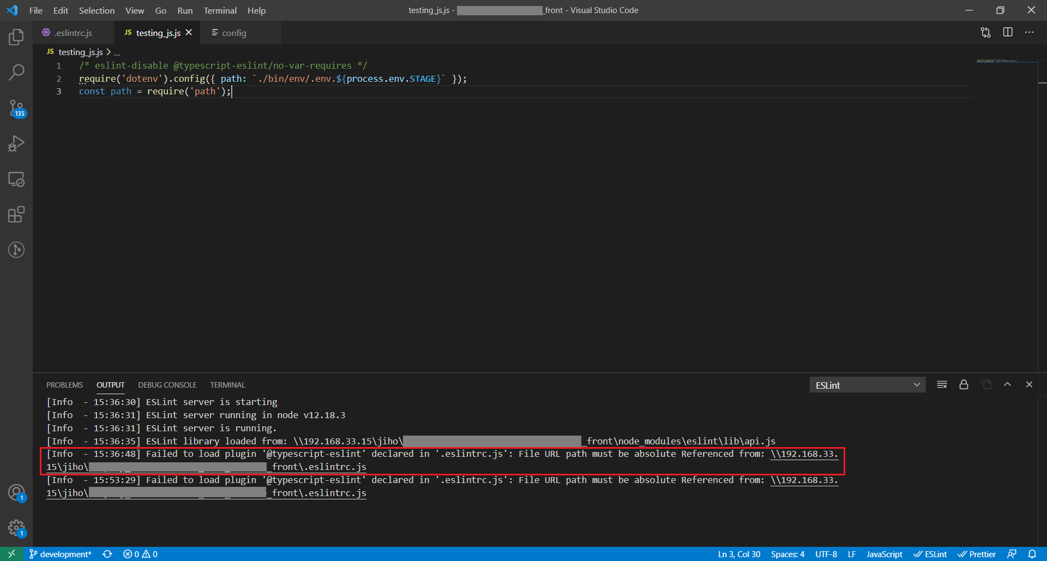The width and height of the screenshot is (1047, 561).
Task: Open the Accounts menu
Action: 16,493
